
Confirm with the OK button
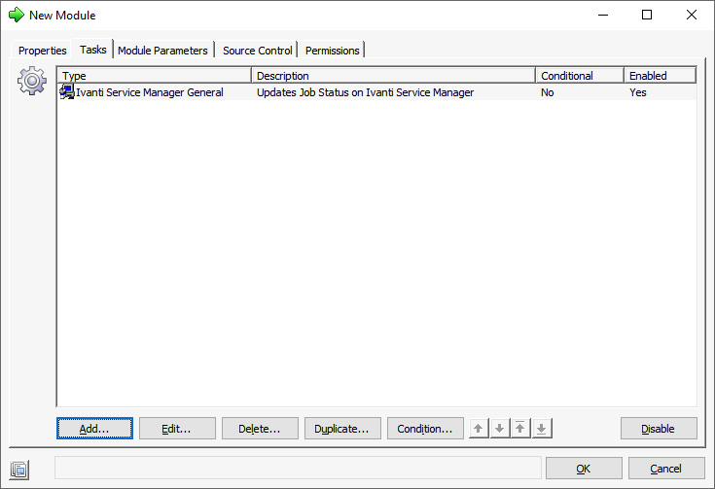click(584, 469)
